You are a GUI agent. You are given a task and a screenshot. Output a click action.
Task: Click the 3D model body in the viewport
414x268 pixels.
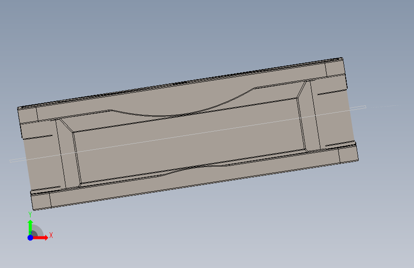[x=188, y=134]
